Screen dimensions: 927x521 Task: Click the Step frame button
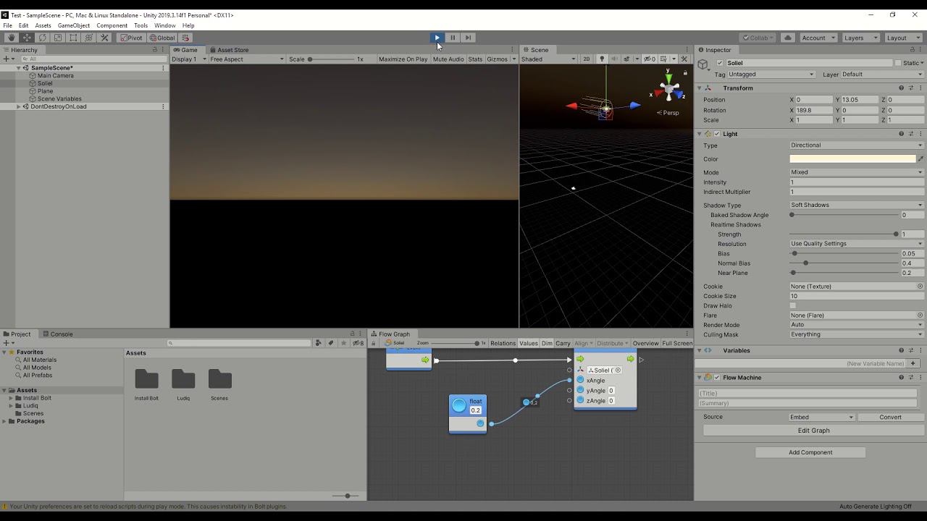click(468, 38)
